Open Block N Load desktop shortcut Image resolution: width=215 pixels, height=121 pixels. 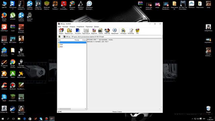[x=21, y=75]
